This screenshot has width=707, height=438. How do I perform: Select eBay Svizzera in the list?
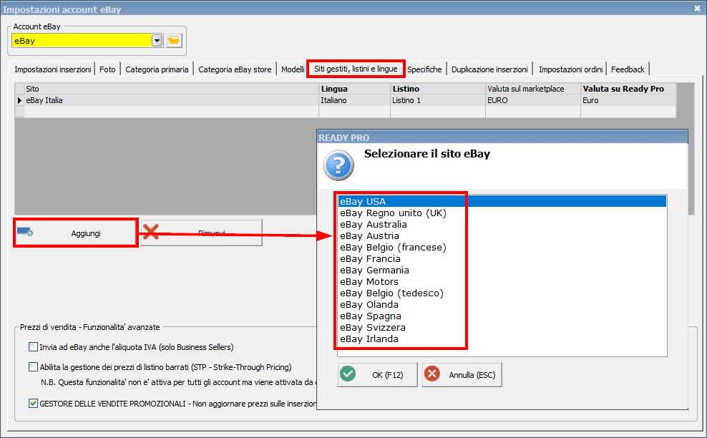(502, 328)
